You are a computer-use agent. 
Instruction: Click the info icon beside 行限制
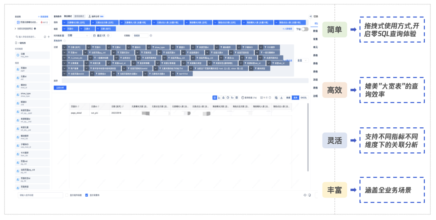(x=151, y=36)
